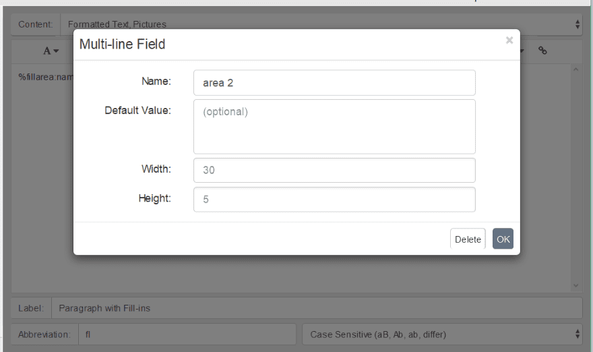Expand the font style A dropdown
Viewport: 593px width, 352px height.
(x=51, y=51)
